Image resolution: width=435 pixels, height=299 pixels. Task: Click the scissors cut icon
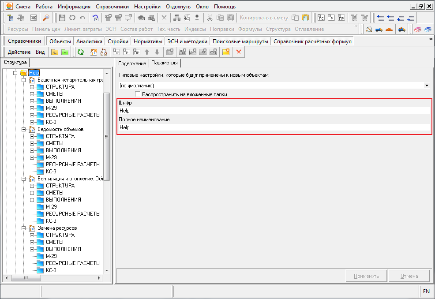[x=210, y=18]
